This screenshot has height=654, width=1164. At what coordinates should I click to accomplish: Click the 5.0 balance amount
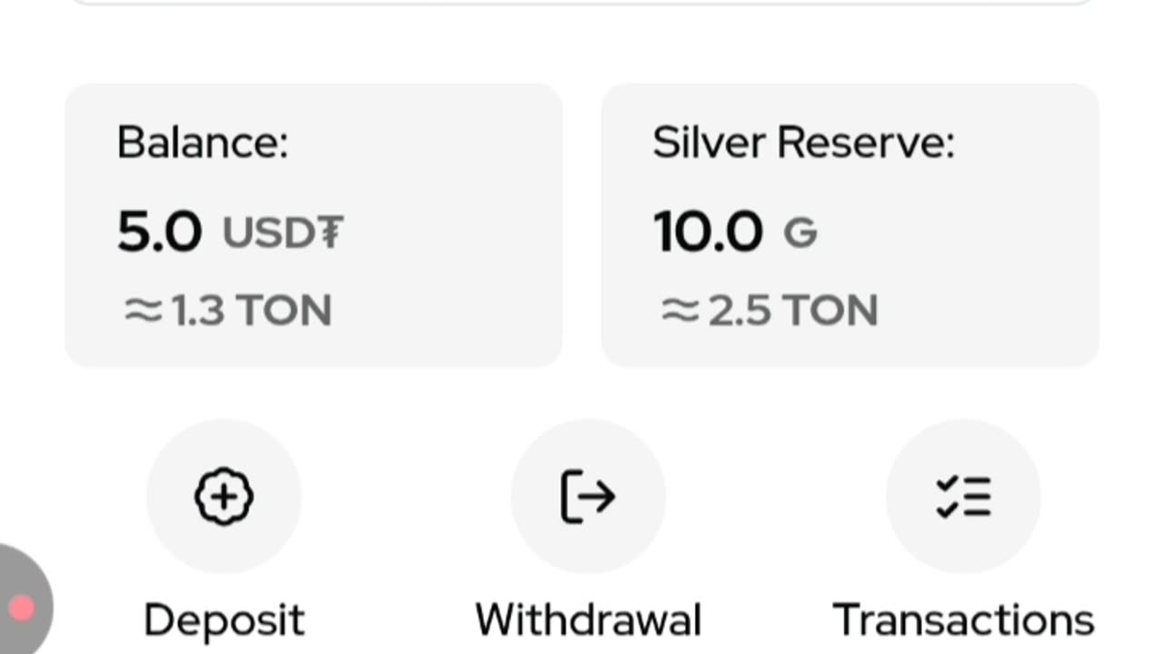coord(159,232)
